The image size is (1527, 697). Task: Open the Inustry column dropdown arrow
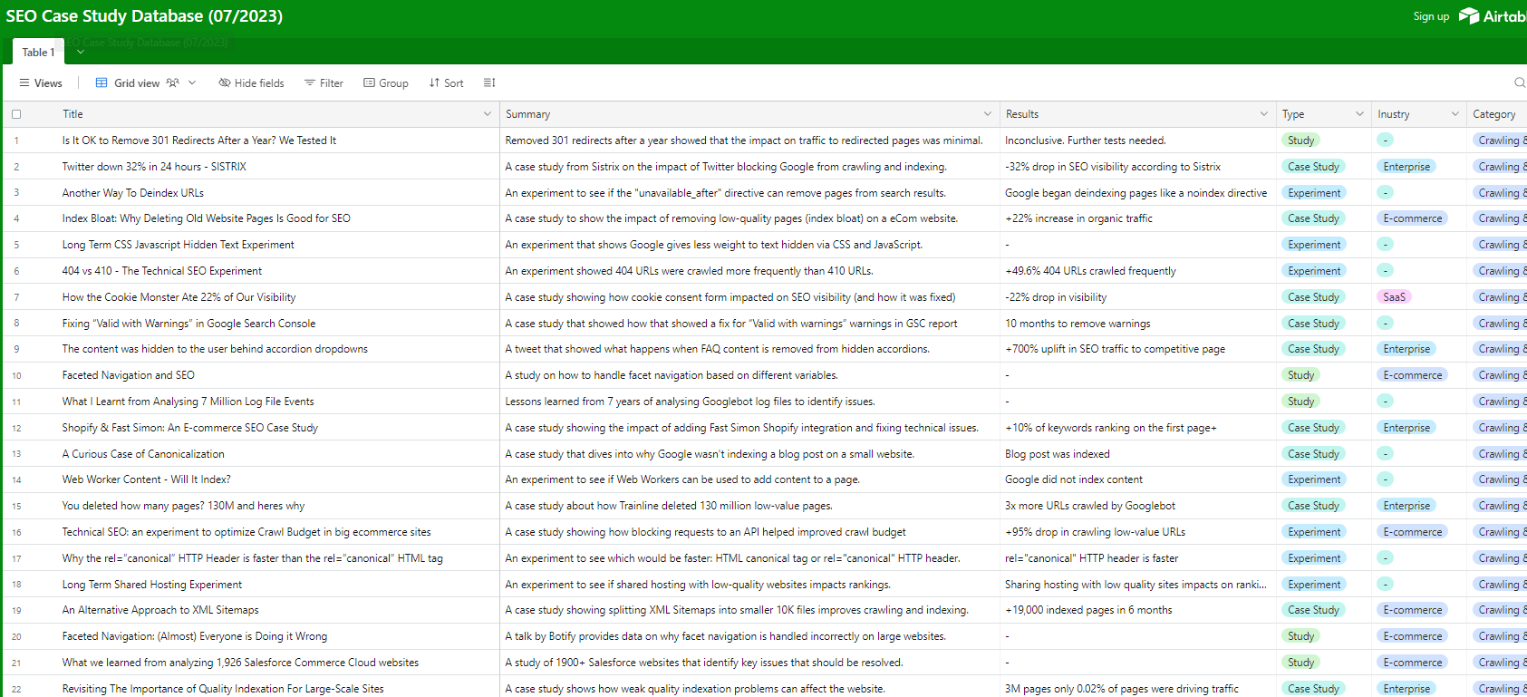point(1455,114)
